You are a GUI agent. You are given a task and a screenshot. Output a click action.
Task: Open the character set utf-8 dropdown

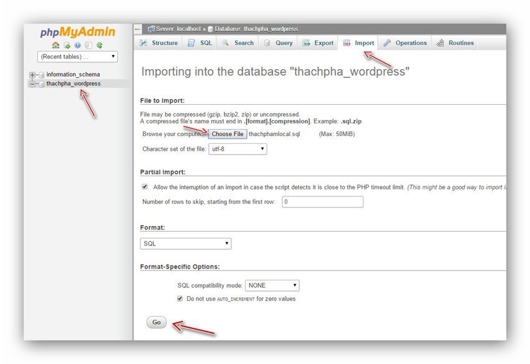[x=237, y=149]
